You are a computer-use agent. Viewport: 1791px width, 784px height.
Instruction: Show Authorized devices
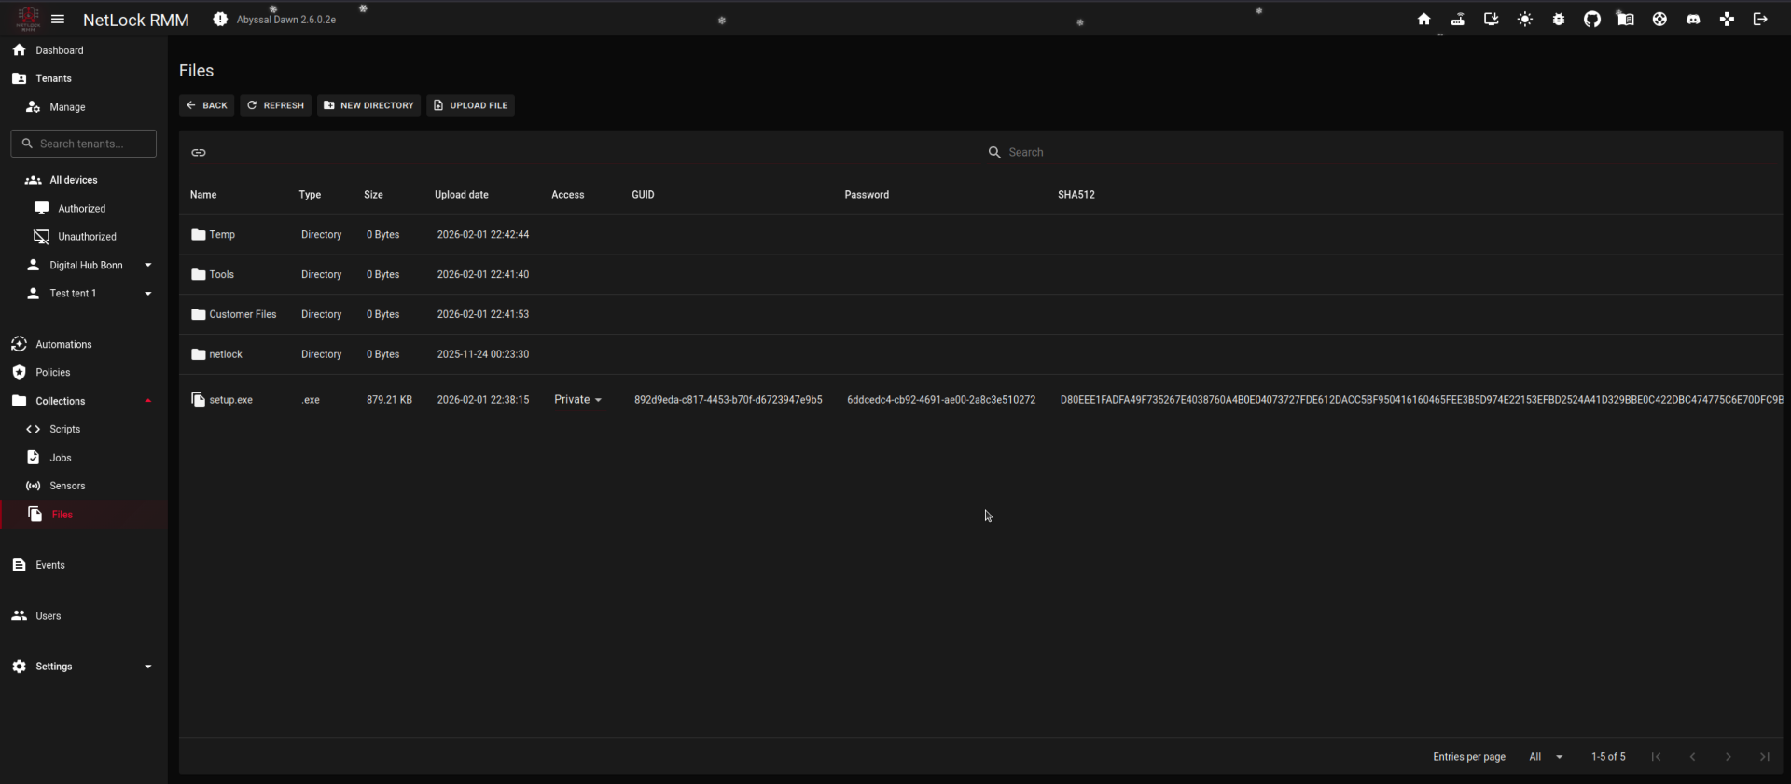pos(84,209)
